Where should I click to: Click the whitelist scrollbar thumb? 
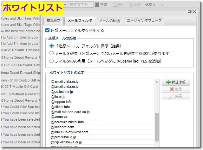click(157, 127)
